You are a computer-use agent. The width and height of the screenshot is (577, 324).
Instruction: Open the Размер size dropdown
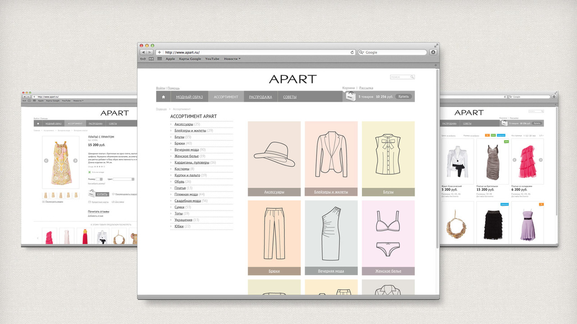[x=101, y=179]
